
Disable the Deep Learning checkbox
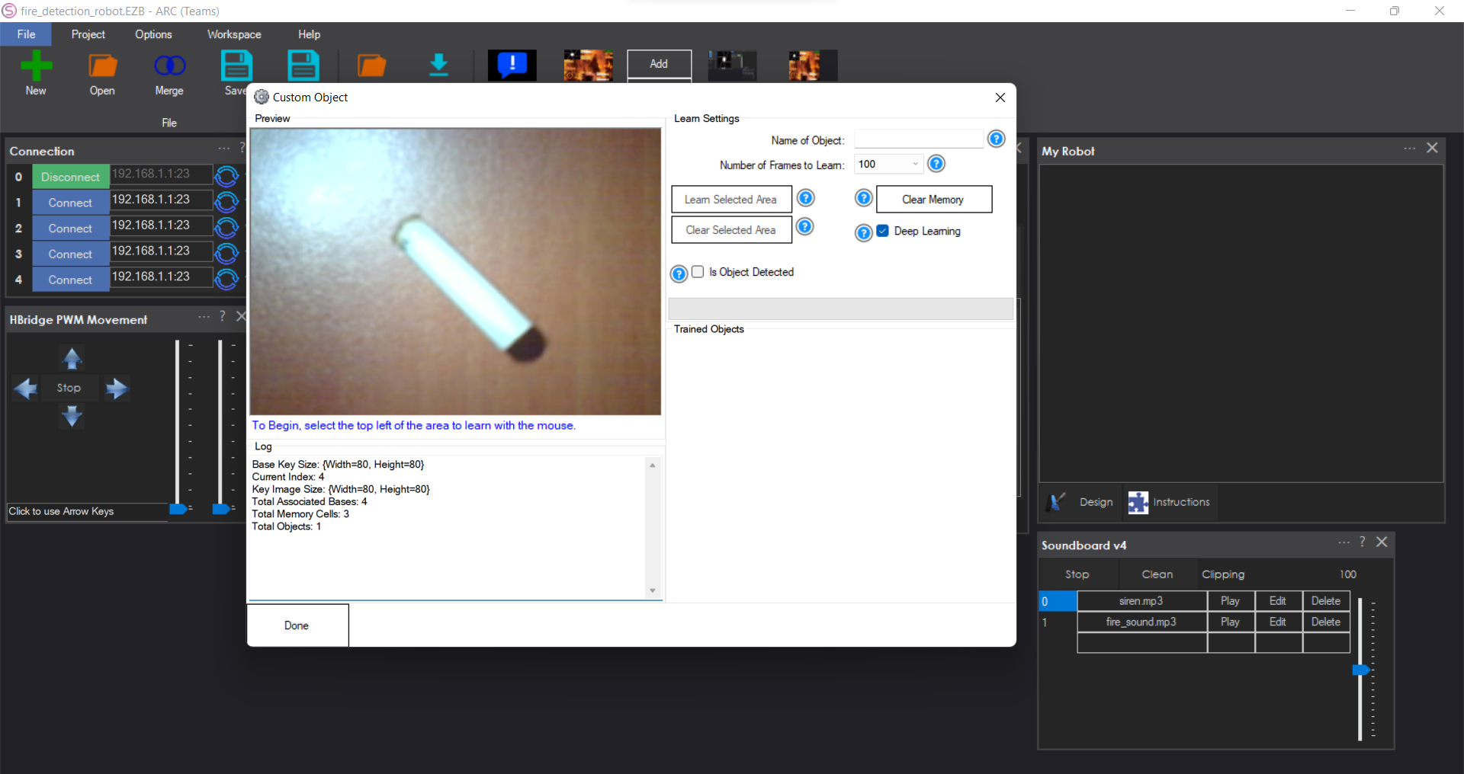(x=883, y=231)
